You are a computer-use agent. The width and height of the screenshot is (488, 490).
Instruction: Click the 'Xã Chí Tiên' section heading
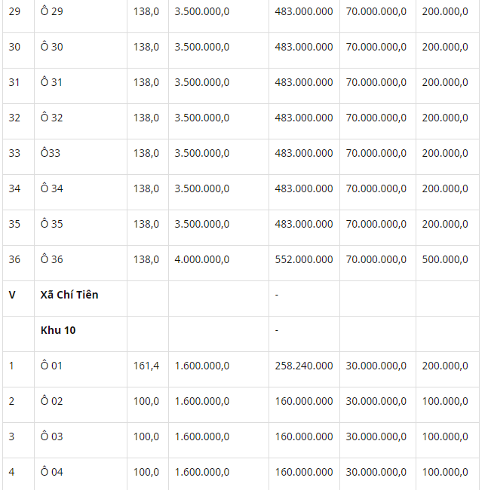coord(69,295)
